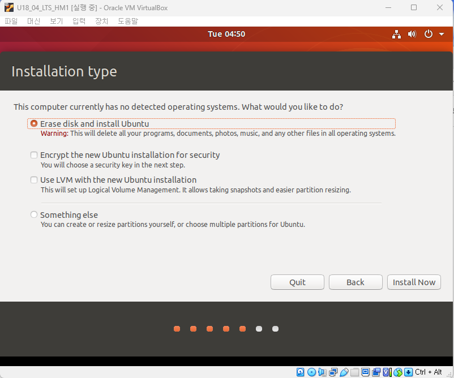Click the CPU virtualization status icon
454x378 pixels.
[x=387, y=372]
